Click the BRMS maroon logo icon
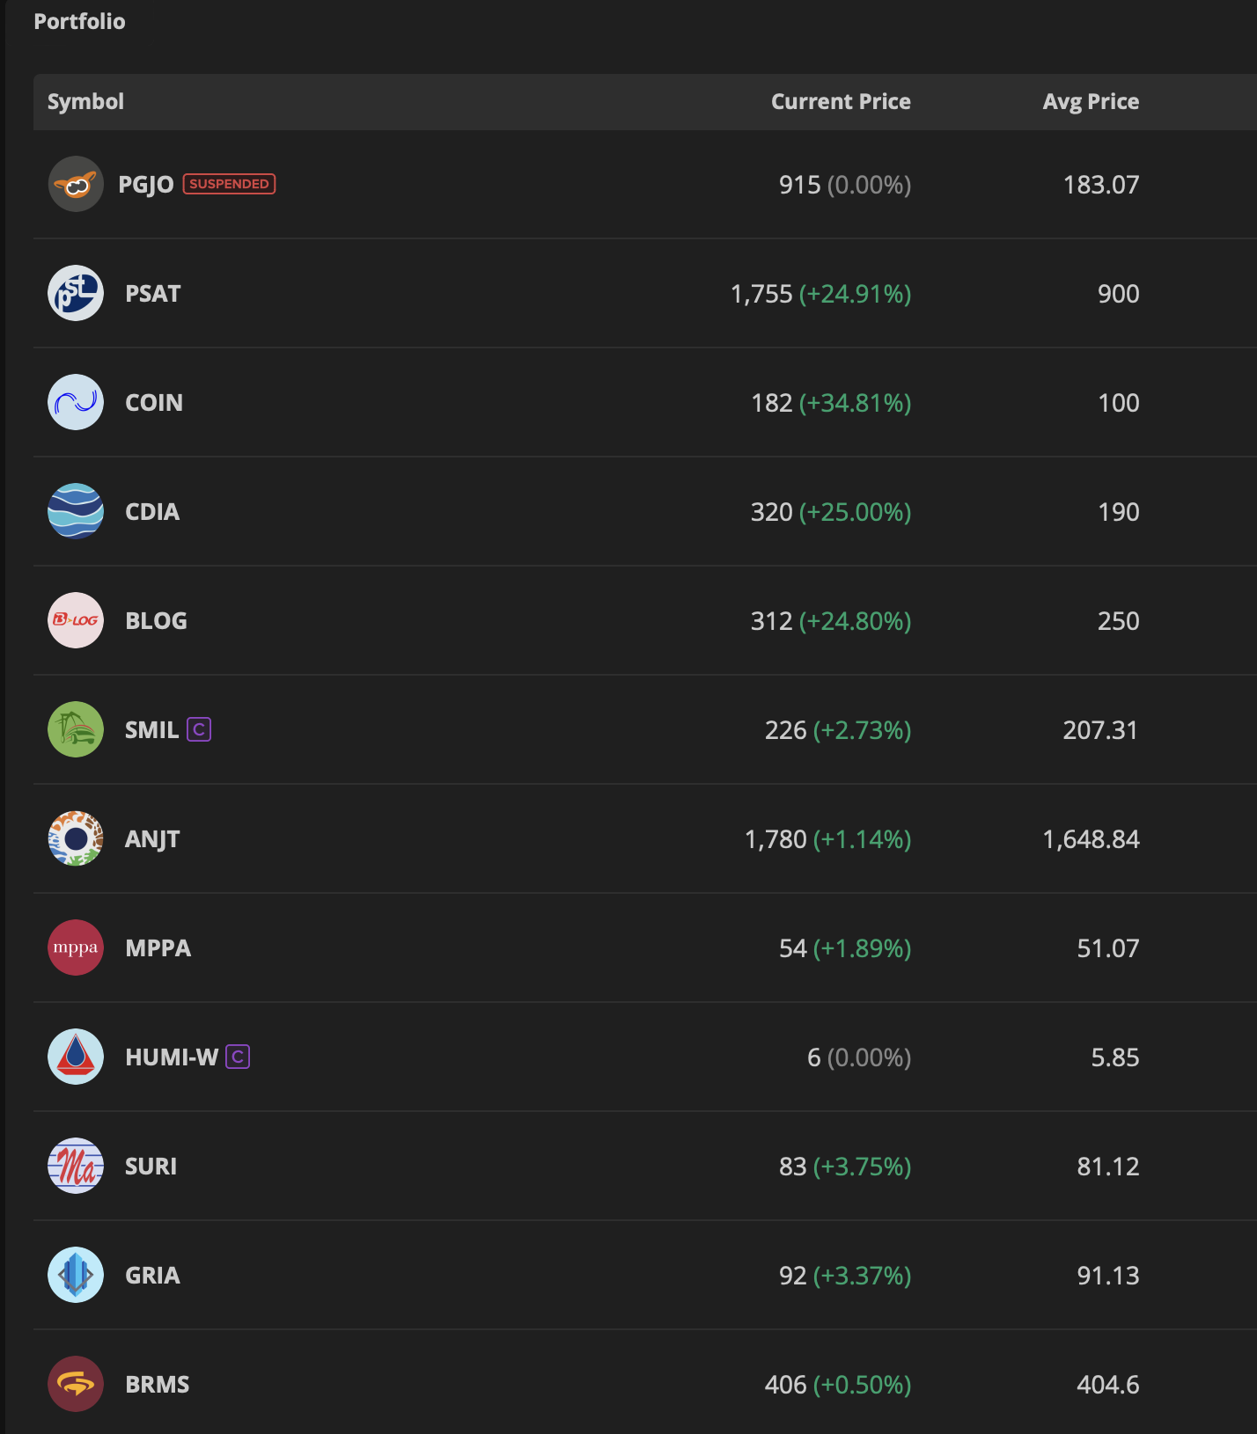This screenshot has width=1257, height=1434. [76, 1384]
